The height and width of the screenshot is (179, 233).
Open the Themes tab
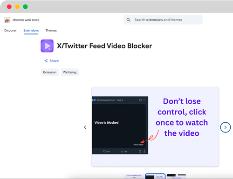[x=51, y=30]
